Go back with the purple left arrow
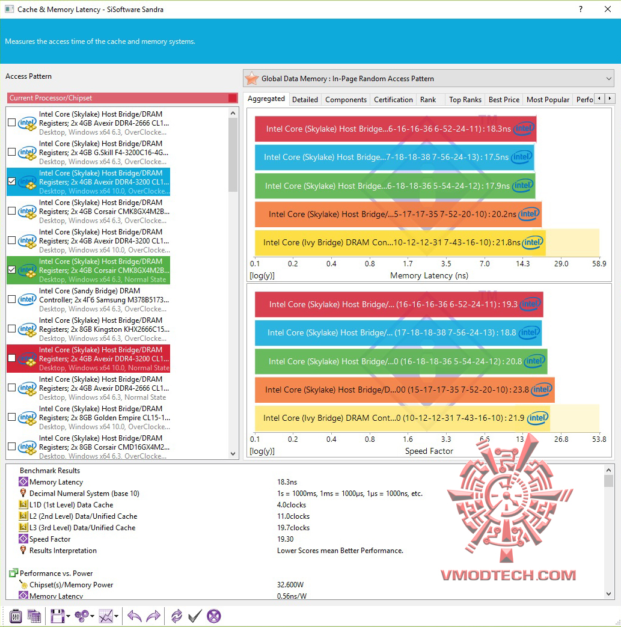This screenshot has height=627, width=621. click(x=135, y=616)
